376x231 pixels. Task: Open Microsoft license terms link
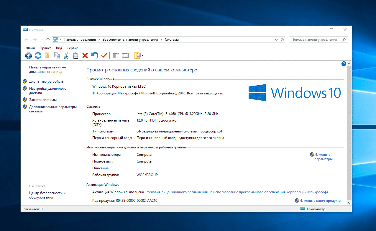point(237,192)
